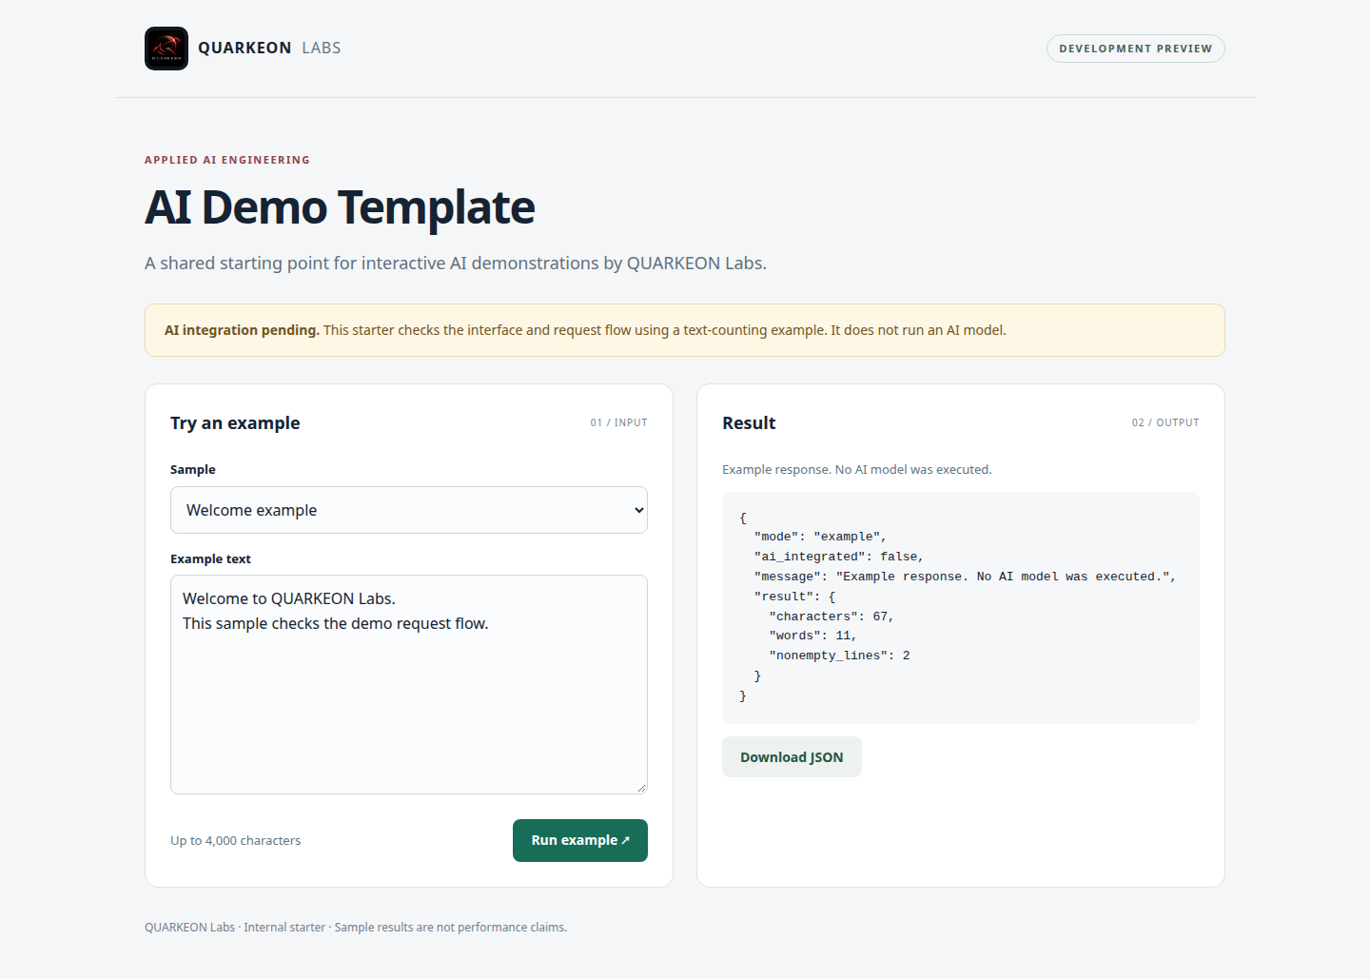Viewport: 1370px width, 979px height.
Task: Open the Sample dropdown showing Welcome example
Action: point(409,510)
